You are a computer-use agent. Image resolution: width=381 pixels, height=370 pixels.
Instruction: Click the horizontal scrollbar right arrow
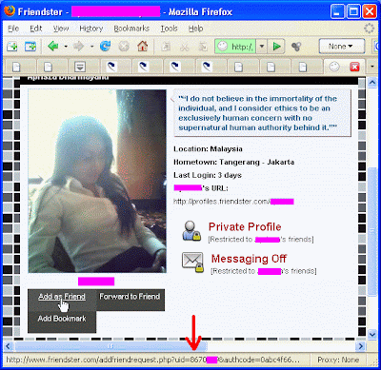pyautogui.click(x=360, y=346)
